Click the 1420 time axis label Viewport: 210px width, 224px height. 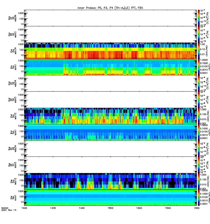coord(53,208)
